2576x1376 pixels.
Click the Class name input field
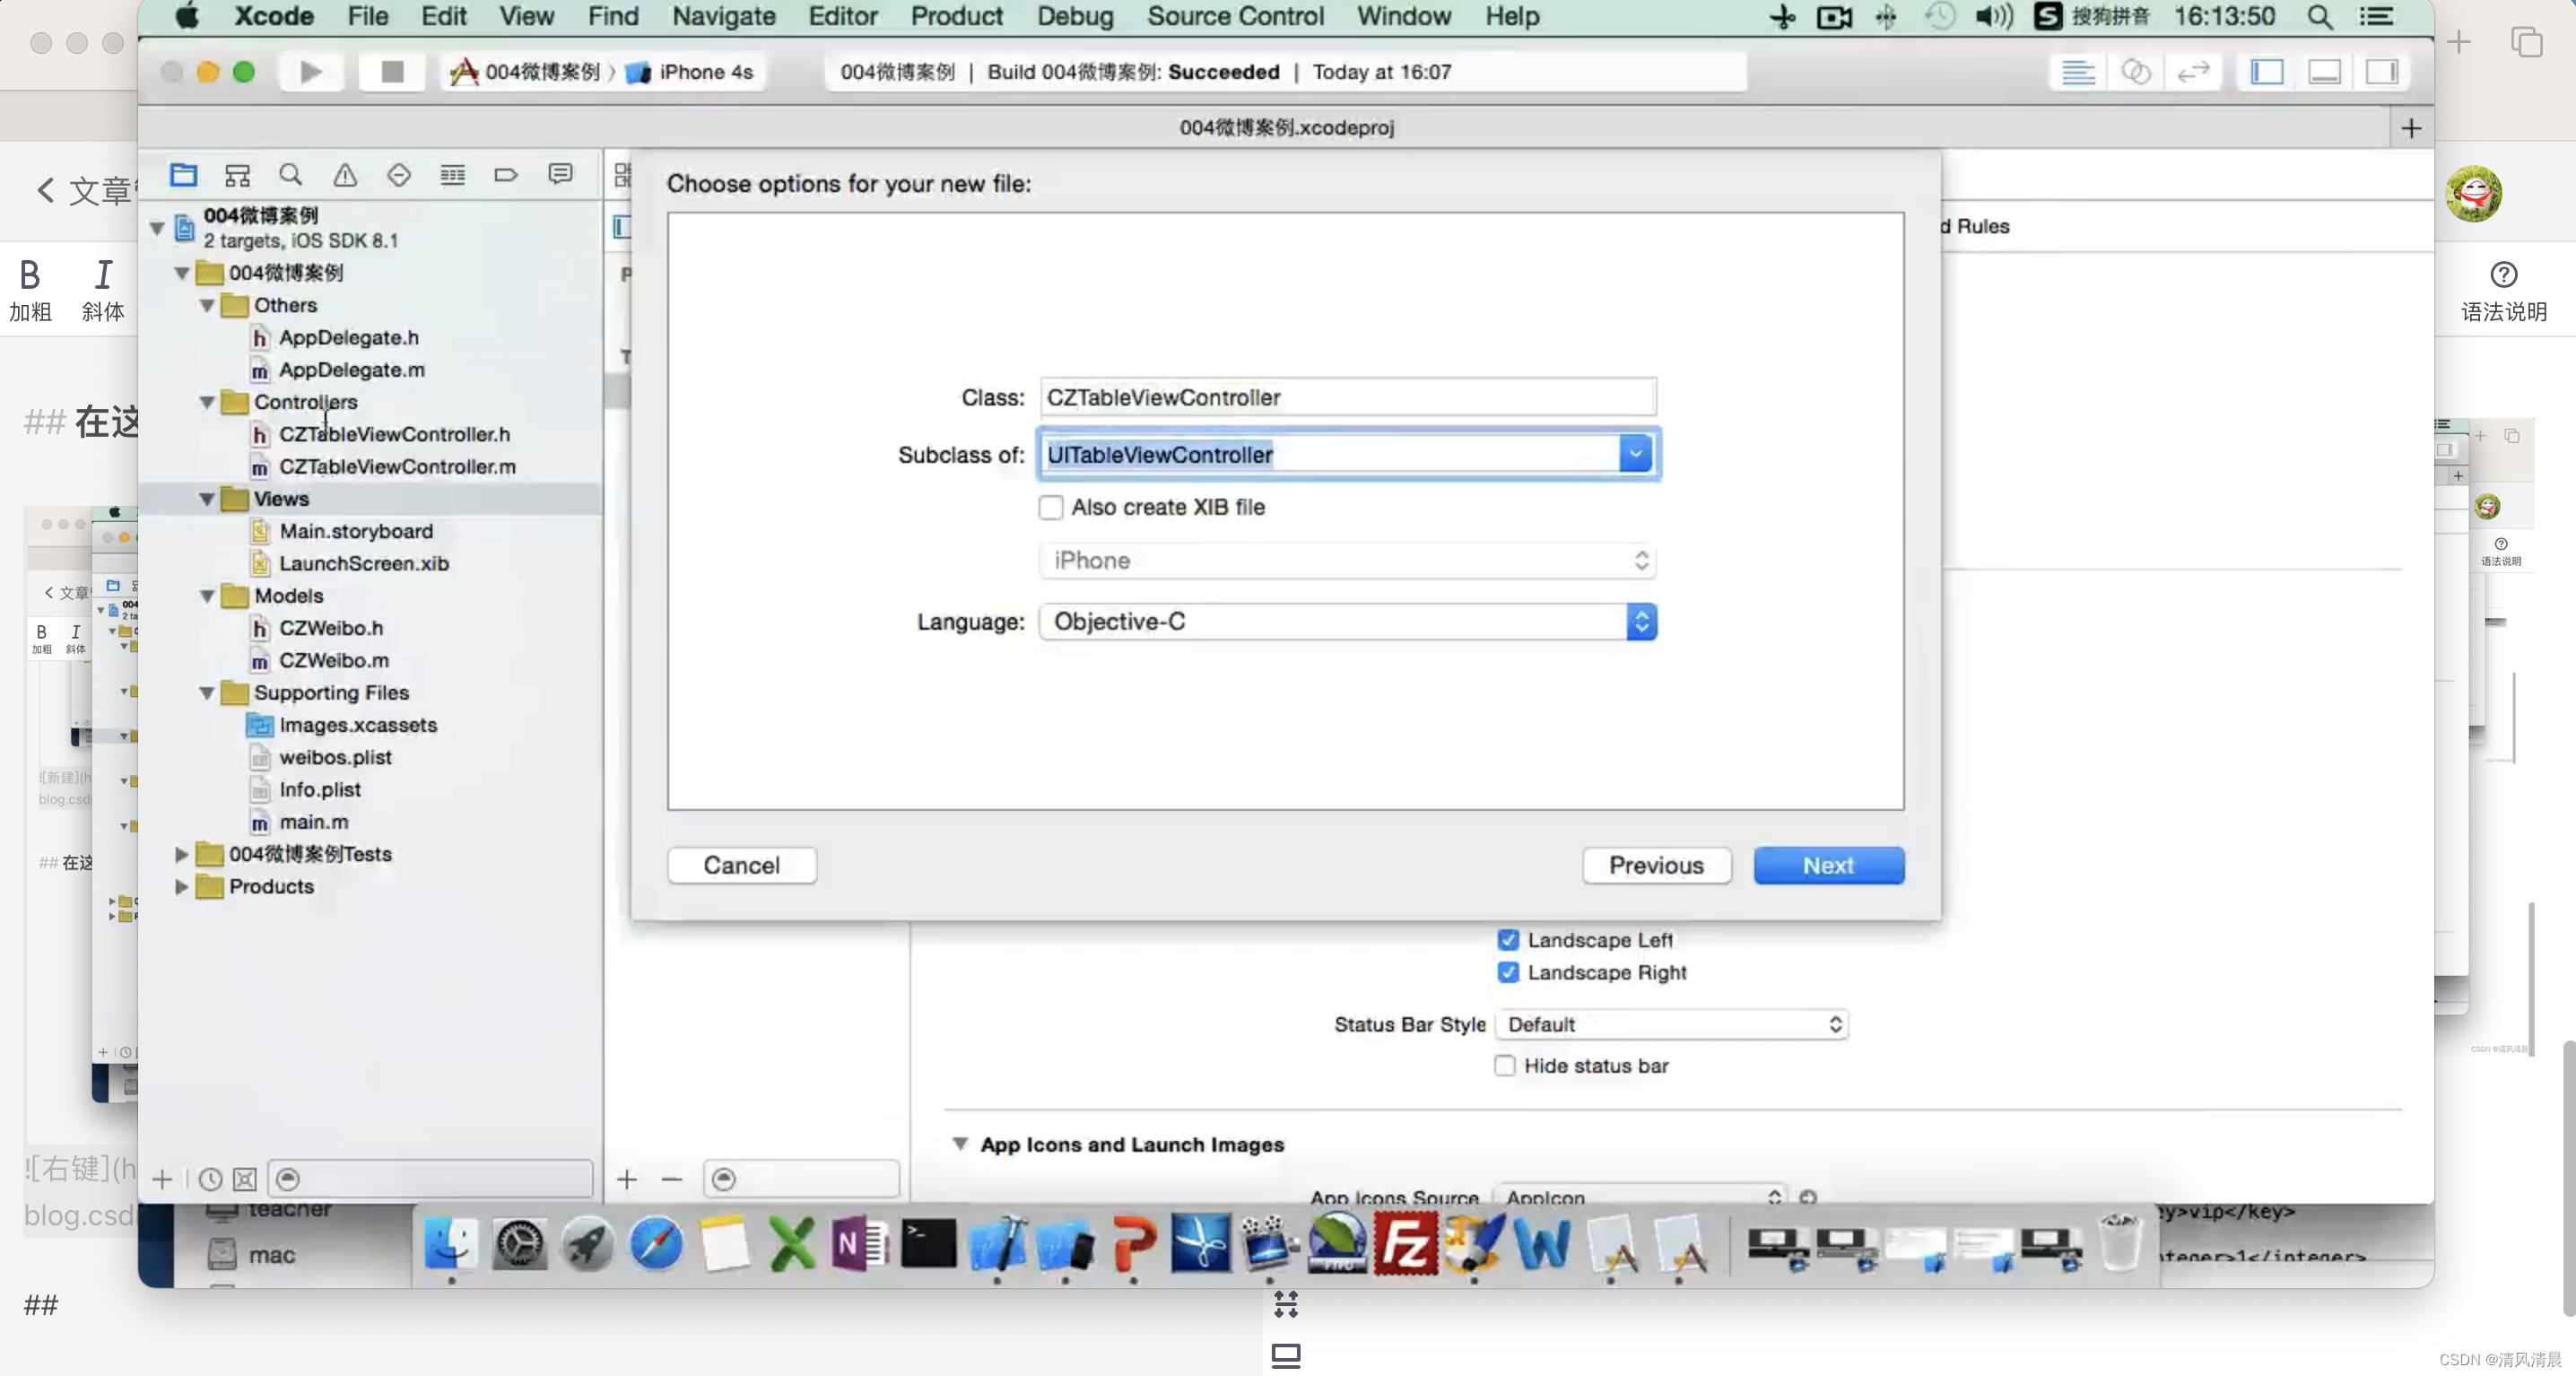pyautogui.click(x=1347, y=396)
